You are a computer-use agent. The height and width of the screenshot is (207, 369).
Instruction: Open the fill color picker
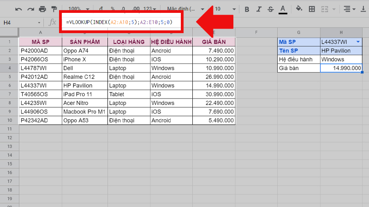coord(299,9)
